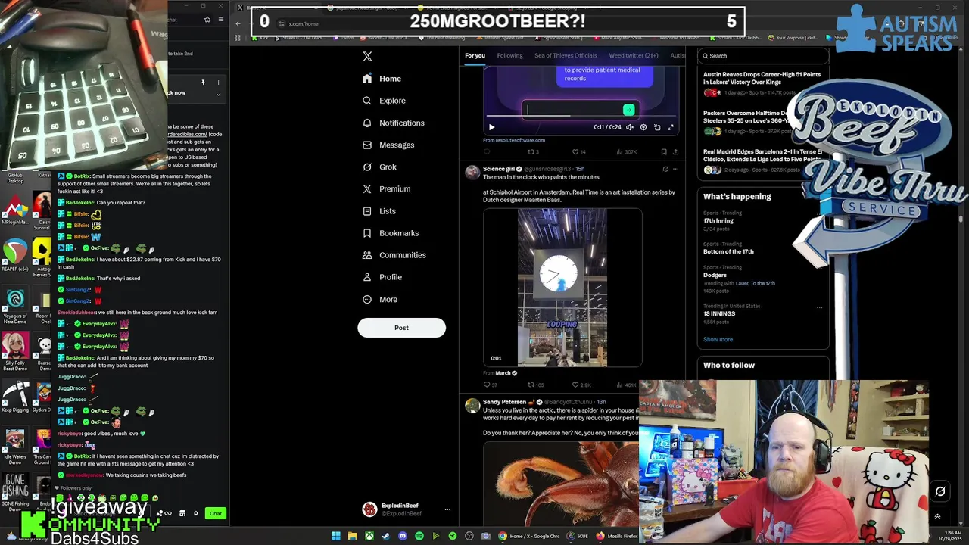This screenshot has width=969, height=545.
Task: Open Notifications in X sidebar
Action: pos(393,123)
